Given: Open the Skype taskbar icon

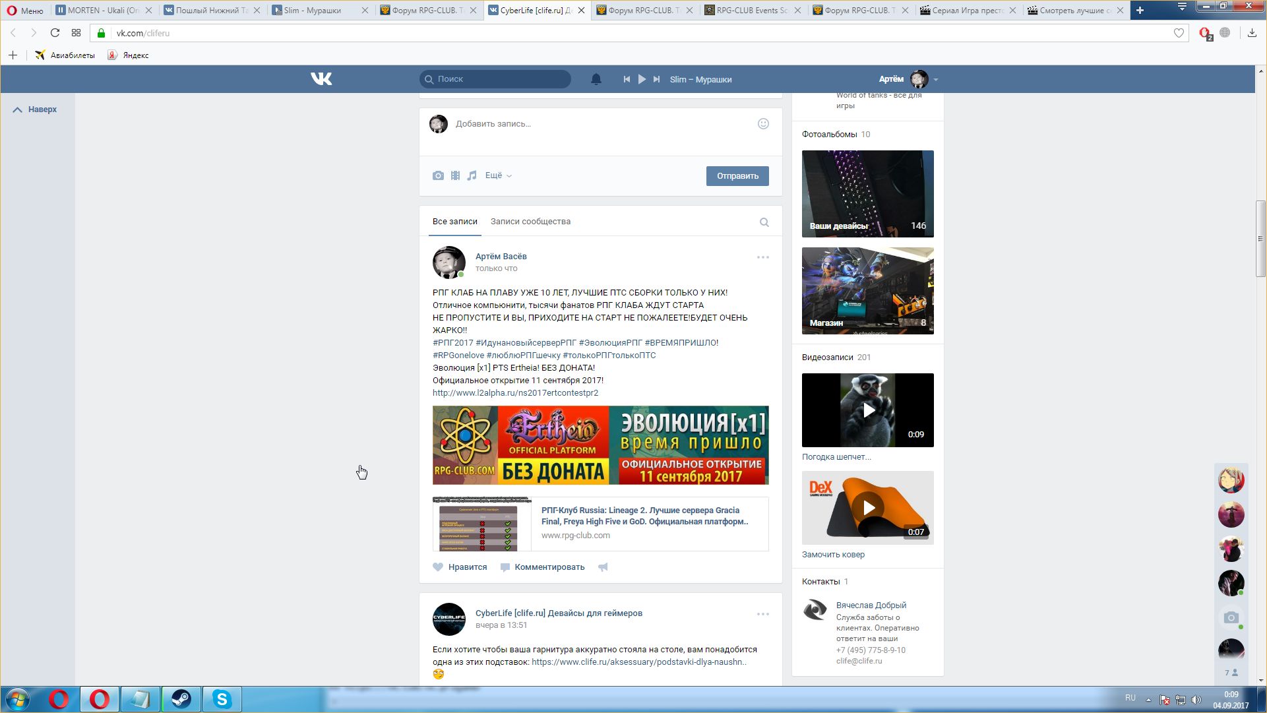Looking at the screenshot, I should [x=222, y=699].
